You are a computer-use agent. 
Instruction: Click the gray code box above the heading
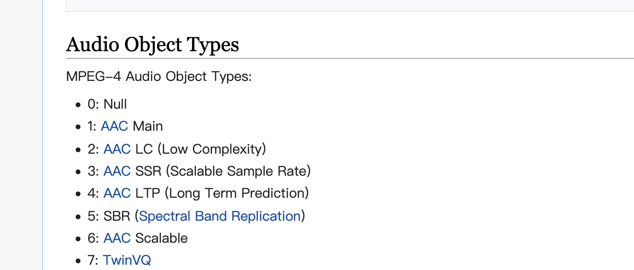point(350,5)
